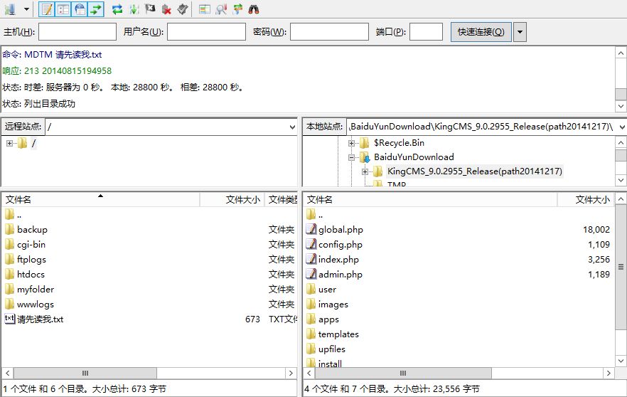
Task: Sort remote list by 文件名 column
Action: [x=100, y=199]
